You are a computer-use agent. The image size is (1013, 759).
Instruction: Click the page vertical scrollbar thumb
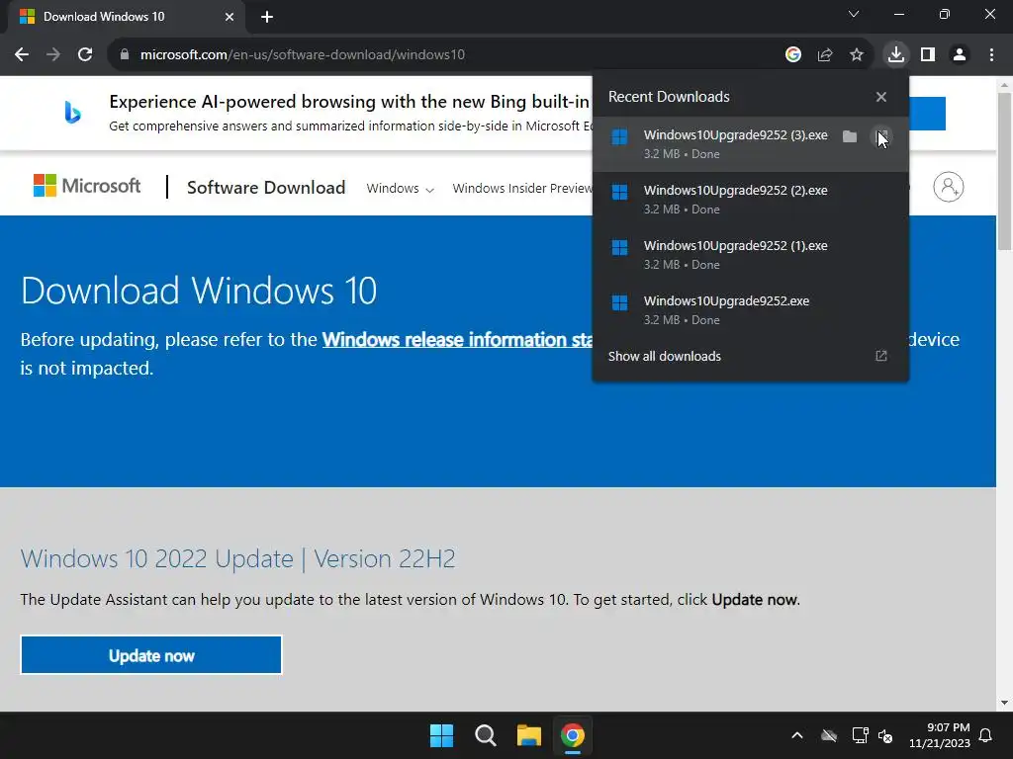[x=1004, y=171]
